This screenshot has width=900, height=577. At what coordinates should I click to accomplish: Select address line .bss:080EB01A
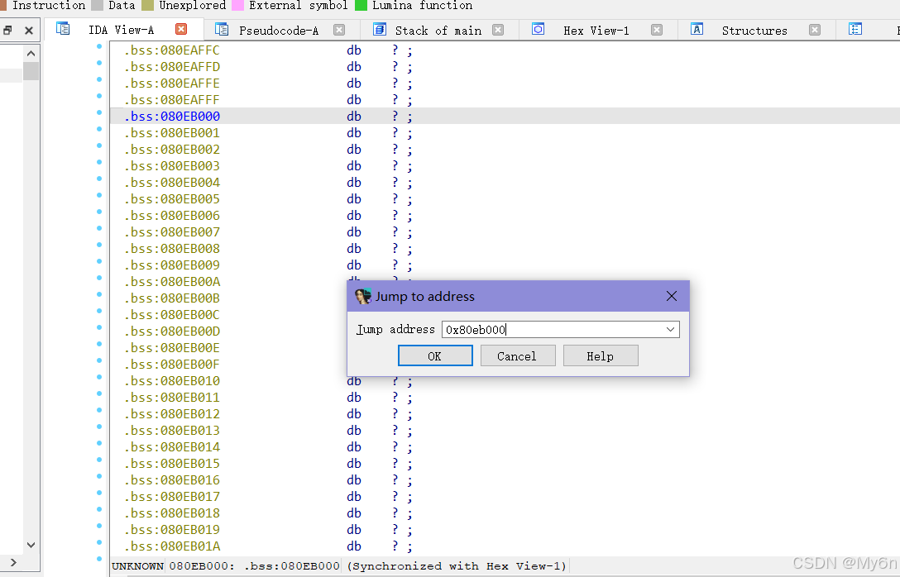(x=172, y=546)
